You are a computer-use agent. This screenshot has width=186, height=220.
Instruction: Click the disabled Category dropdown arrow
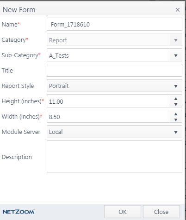click(176, 40)
